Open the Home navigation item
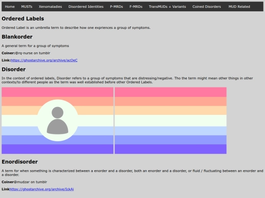This screenshot has width=265, height=198. coord(10,6)
